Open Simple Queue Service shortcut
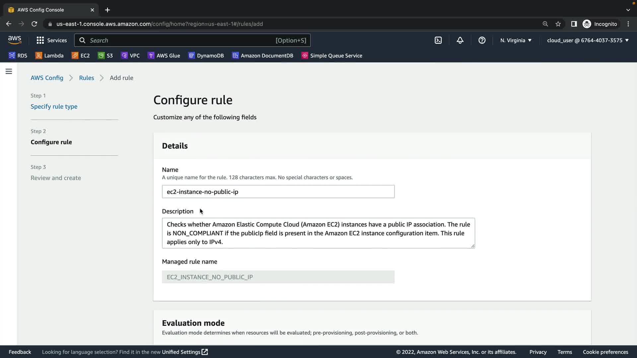The height and width of the screenshot is (358, 637). pos(332,56)
